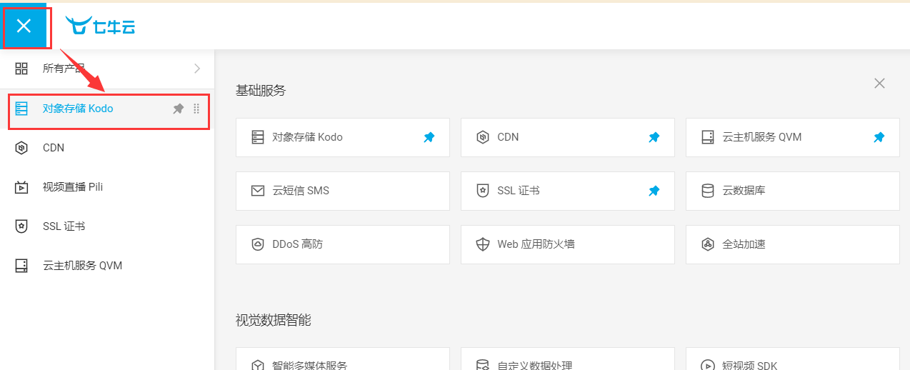The width and height of the screenshot is (910, 370).
Task: Toggle pin on SSL 证书 card
Action: coord(654,191)
